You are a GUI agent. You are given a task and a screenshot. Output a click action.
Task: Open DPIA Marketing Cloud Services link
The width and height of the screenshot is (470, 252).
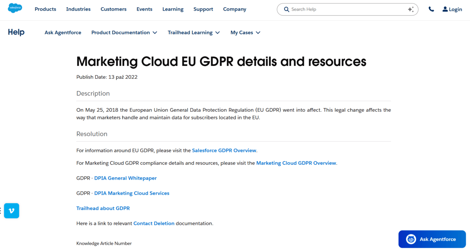132,193
